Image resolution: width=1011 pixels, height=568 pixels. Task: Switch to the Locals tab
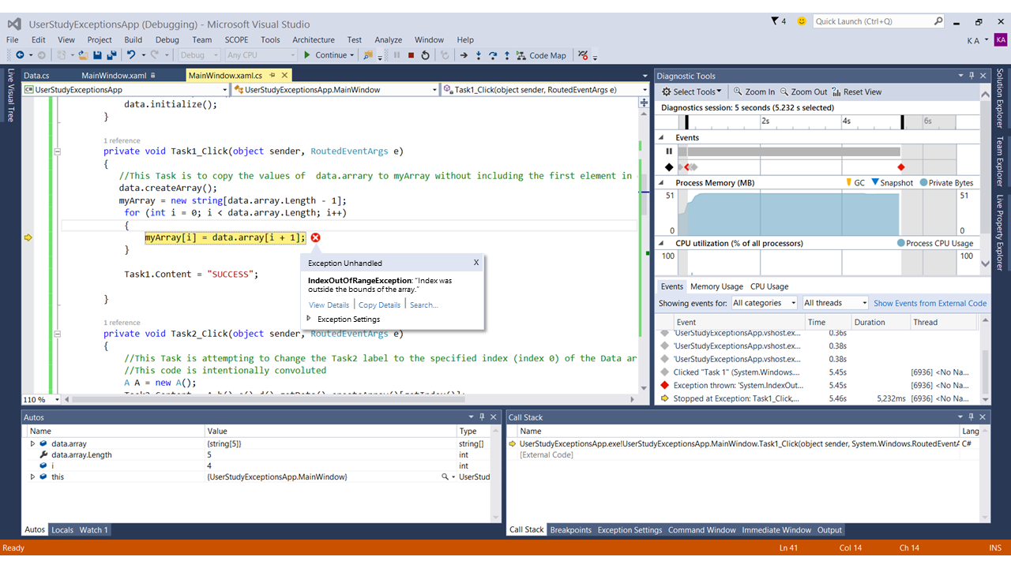62,530
